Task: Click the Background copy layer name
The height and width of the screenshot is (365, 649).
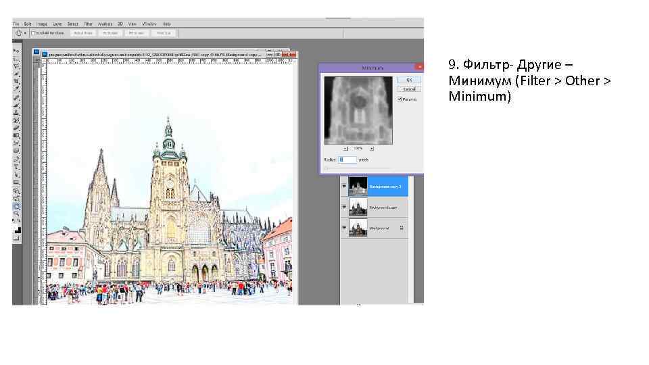Action: (383, 208)
